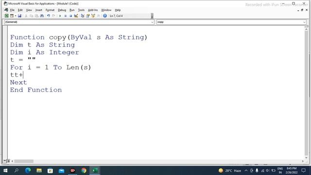Click the Cut scissors icon
This screenshot has height=175, width=311.
point(26,16)
